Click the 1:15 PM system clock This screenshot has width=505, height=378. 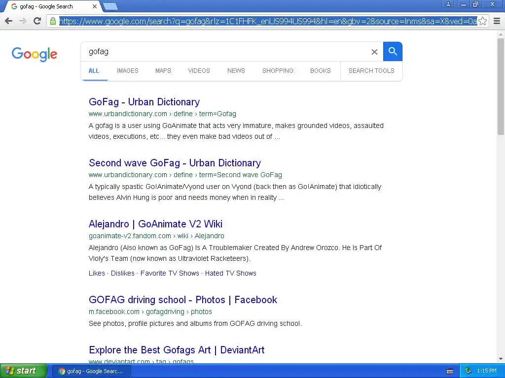click(x=487, y=371)
